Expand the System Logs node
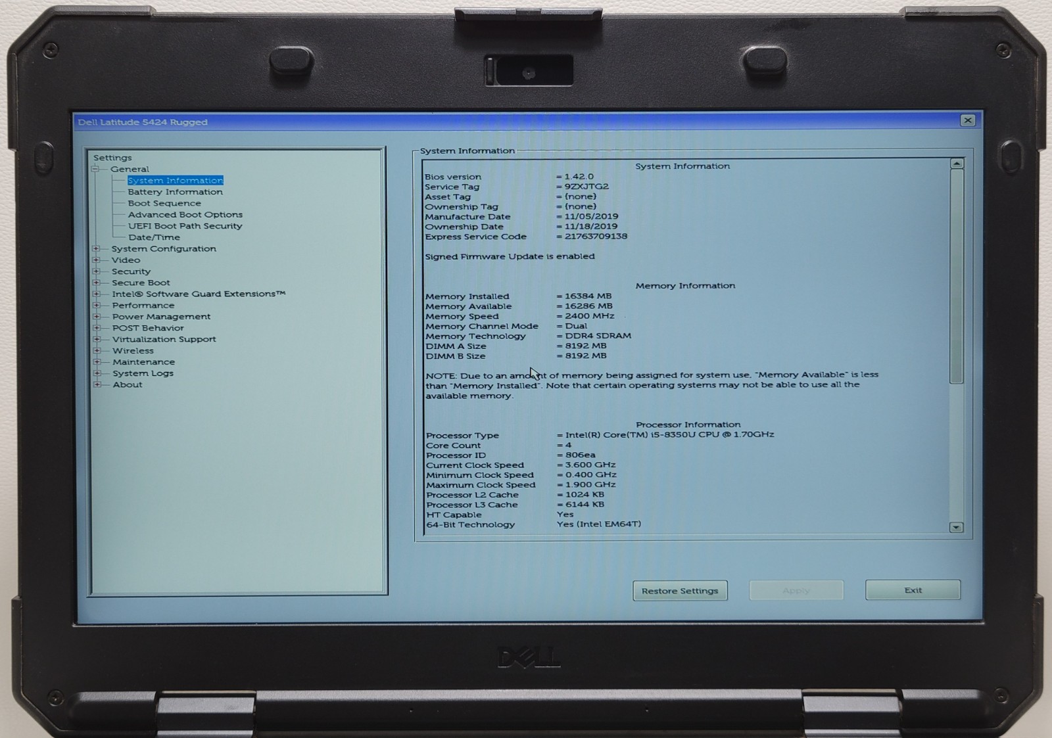The image size is (1052, 738). click(x=97, y=373)
